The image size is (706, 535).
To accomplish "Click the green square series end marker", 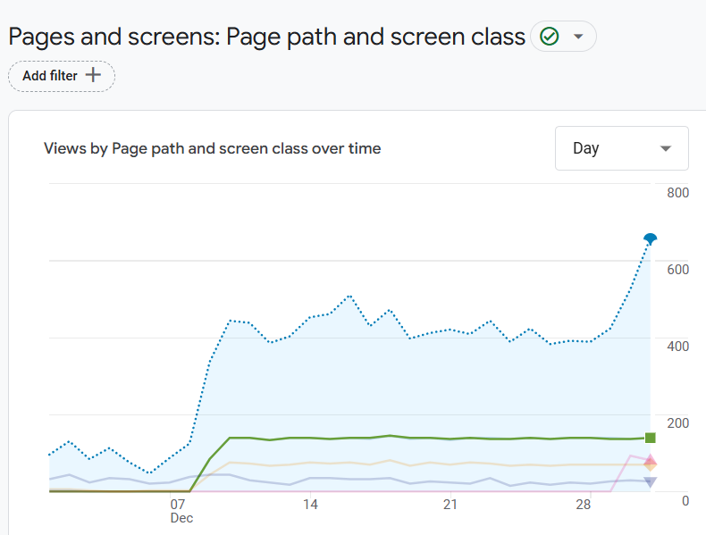I will (651, 438).
